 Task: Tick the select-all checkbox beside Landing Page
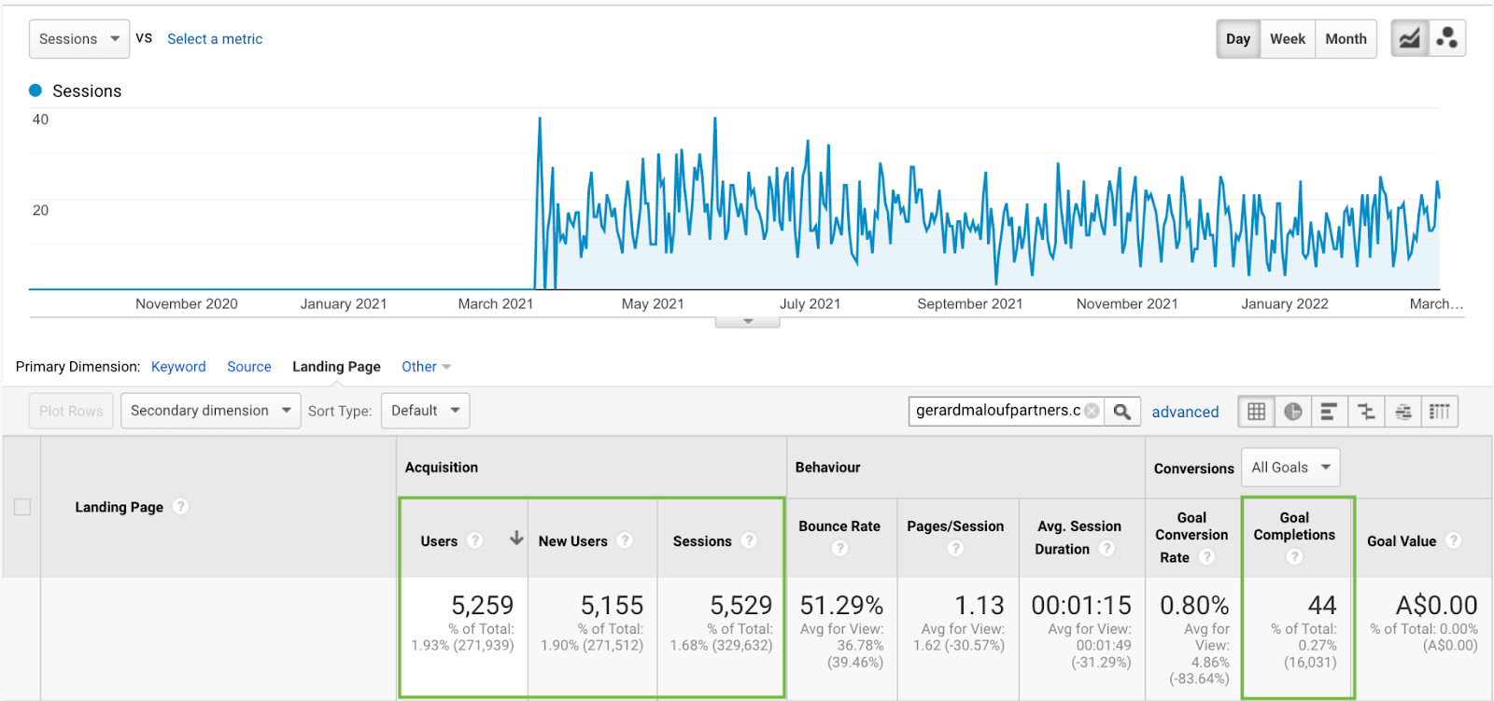point(22,507)
